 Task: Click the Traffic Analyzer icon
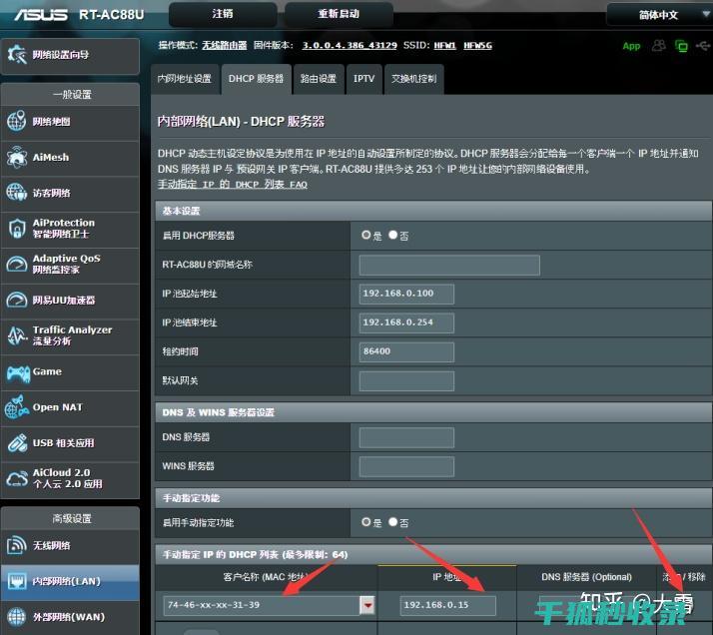(x=17, y=335)
